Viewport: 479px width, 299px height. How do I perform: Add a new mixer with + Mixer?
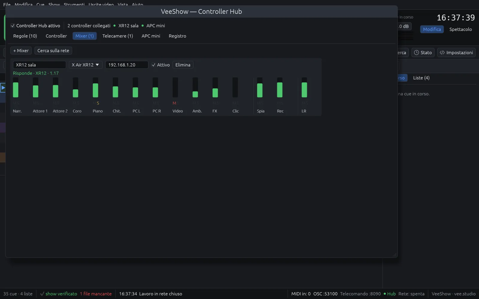(21, 51)
